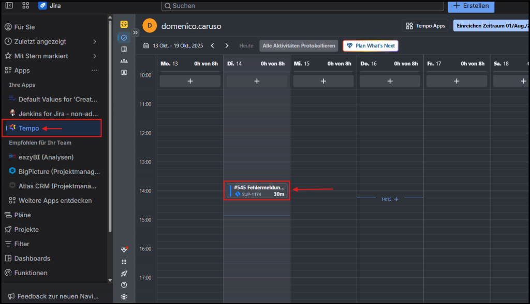
Task: Click the Erstellen button
Action: (x=470, y=6)
